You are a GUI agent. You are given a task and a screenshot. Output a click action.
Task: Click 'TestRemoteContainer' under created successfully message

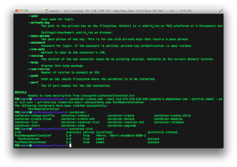[x=44, y=109]
